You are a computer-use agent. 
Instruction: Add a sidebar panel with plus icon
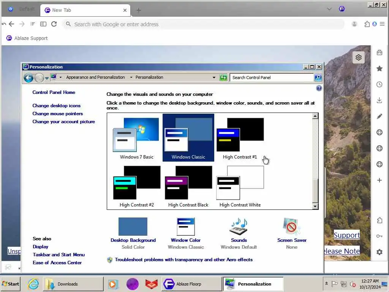coord(380,180)
